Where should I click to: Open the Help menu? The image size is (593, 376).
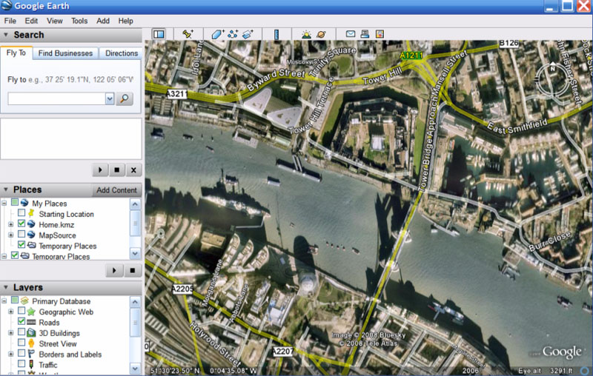coord(125,21)
